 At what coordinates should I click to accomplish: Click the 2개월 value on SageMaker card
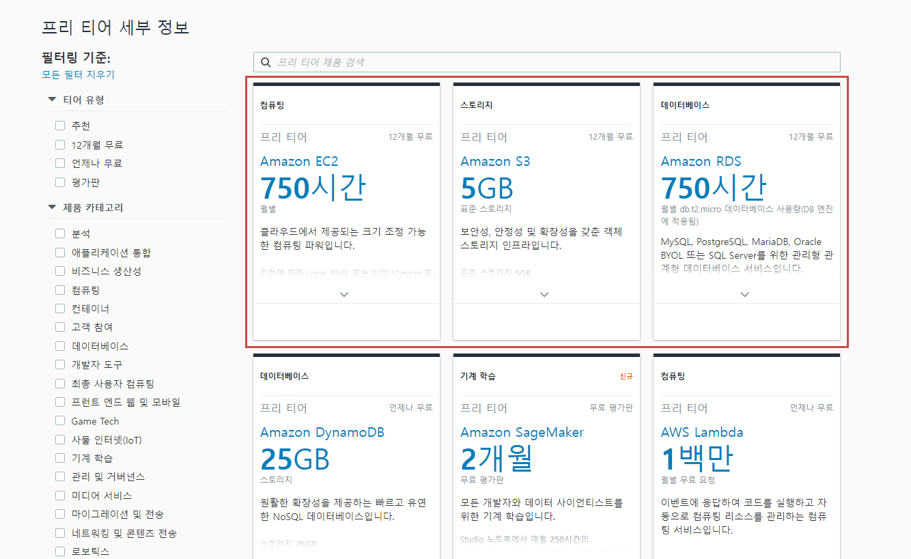[x=496, y=459]
